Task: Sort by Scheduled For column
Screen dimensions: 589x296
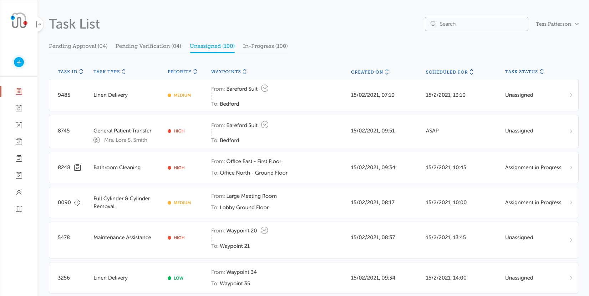Action: (x=450, y=72)
